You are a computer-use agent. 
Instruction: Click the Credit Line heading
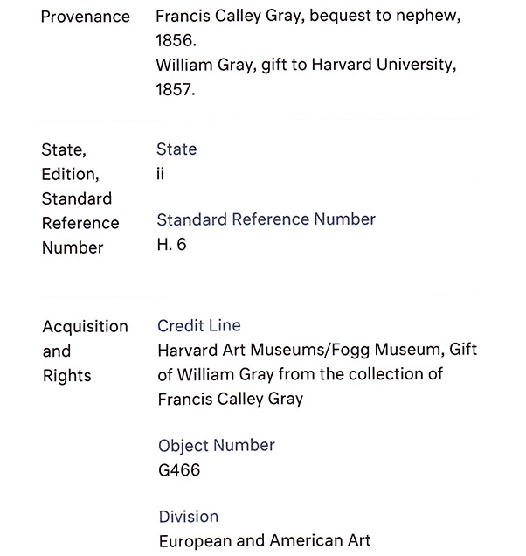click(199, 326)
